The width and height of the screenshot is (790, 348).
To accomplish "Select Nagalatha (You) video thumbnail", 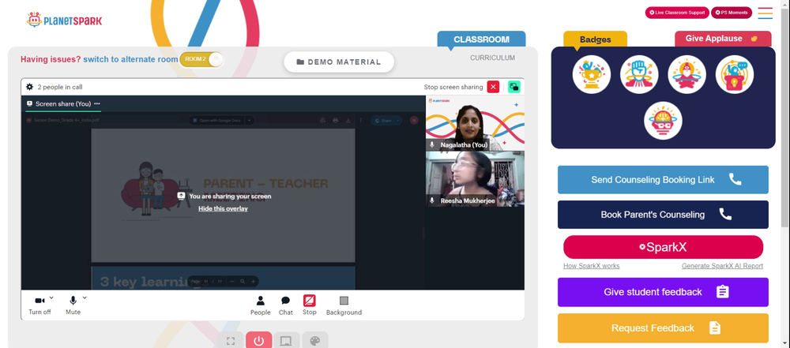I will pyautogui.click(x=475, y=123).
